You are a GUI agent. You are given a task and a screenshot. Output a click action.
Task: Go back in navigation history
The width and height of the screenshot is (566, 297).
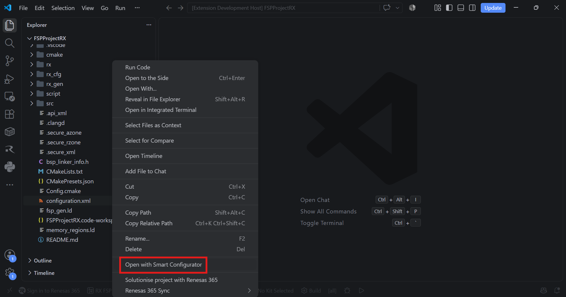point(169,8)
